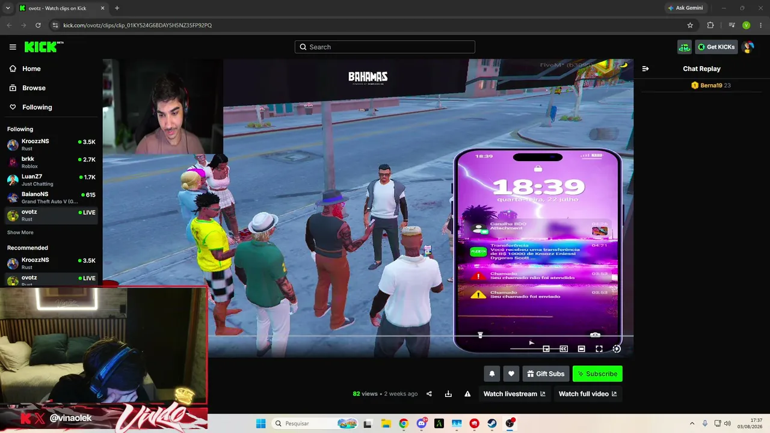Screen dimensions: 770x433
Task: Open LuanZ7 channel in Following list
Action: [x=51, y=180]
